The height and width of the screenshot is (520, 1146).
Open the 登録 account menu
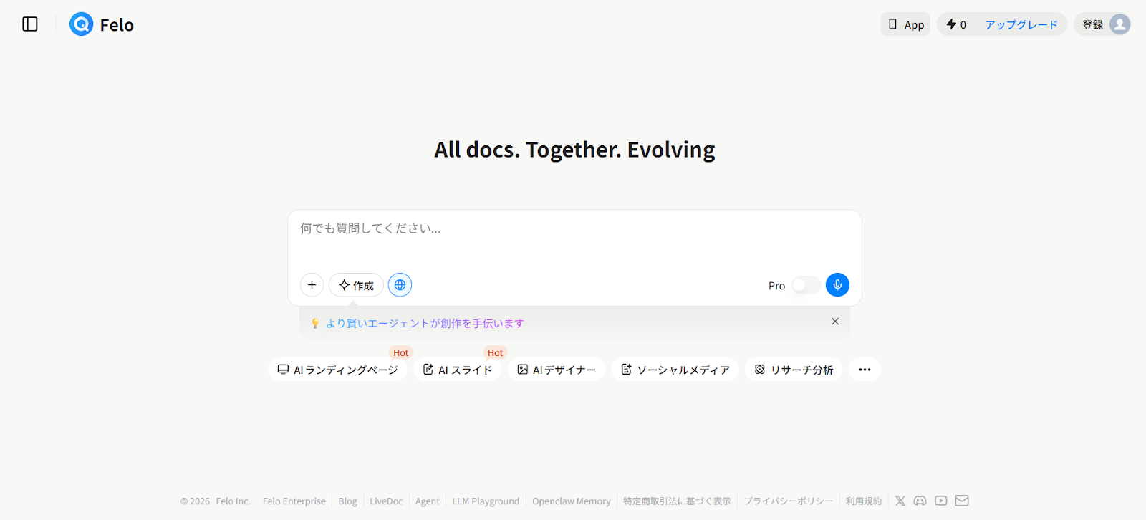click(1102, 24)
